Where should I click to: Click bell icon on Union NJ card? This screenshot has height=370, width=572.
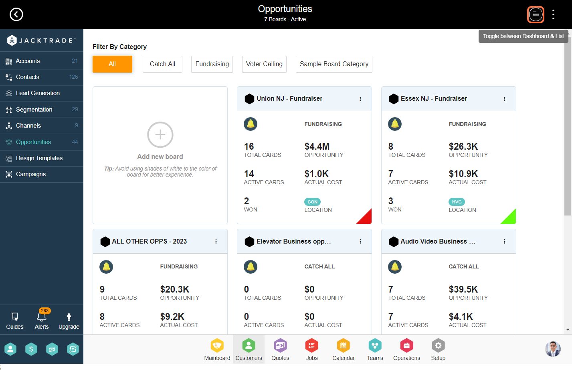pyautogui.click(x=251, y=124)
